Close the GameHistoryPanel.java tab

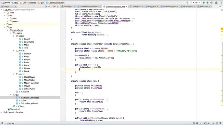pos(126,7)
